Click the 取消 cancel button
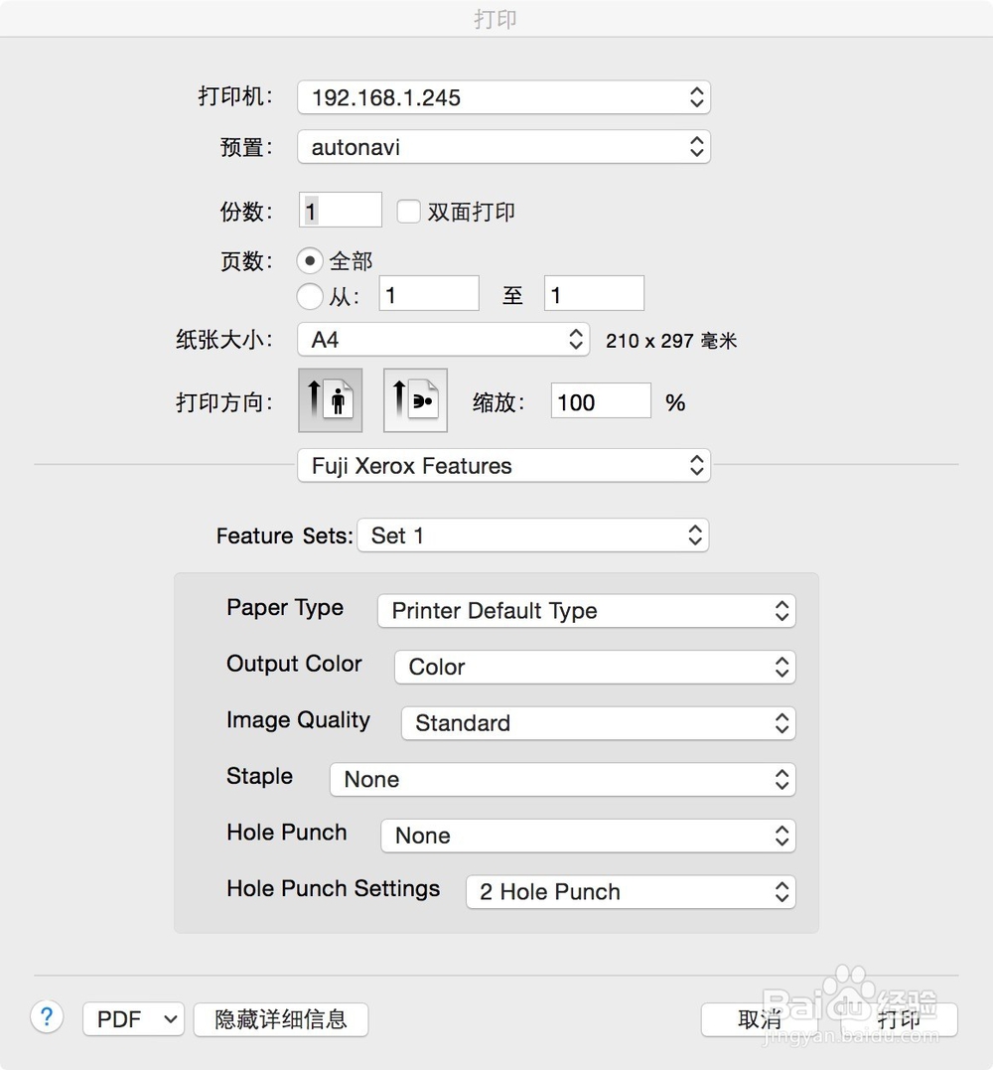993x1070 pixels. (760, 1019)
